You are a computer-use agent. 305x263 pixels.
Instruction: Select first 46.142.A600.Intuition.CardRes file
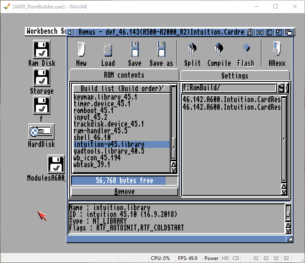coord(231,100)
